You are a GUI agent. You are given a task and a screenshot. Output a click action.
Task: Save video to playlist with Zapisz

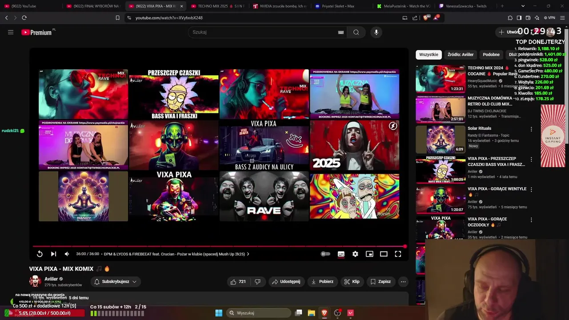pos(381,281)
